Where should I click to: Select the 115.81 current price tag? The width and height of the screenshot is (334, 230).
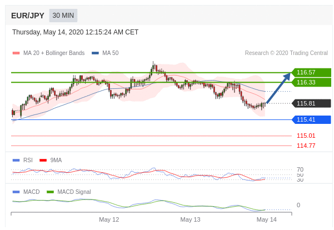pyautogui.click(x=311, y=103)
